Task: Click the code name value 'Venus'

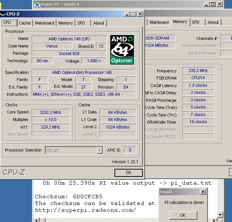Action: (52, 46)
